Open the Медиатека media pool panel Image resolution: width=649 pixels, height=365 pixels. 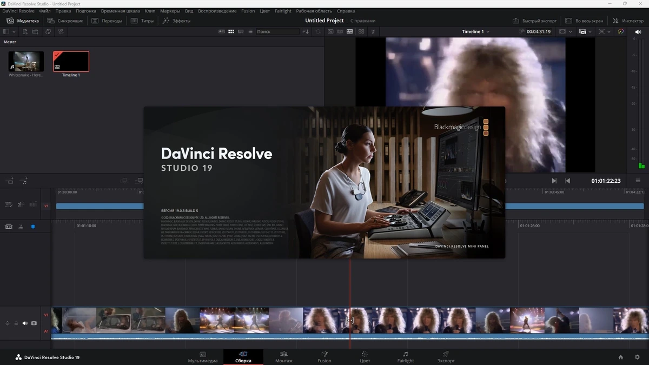(23, 21)
